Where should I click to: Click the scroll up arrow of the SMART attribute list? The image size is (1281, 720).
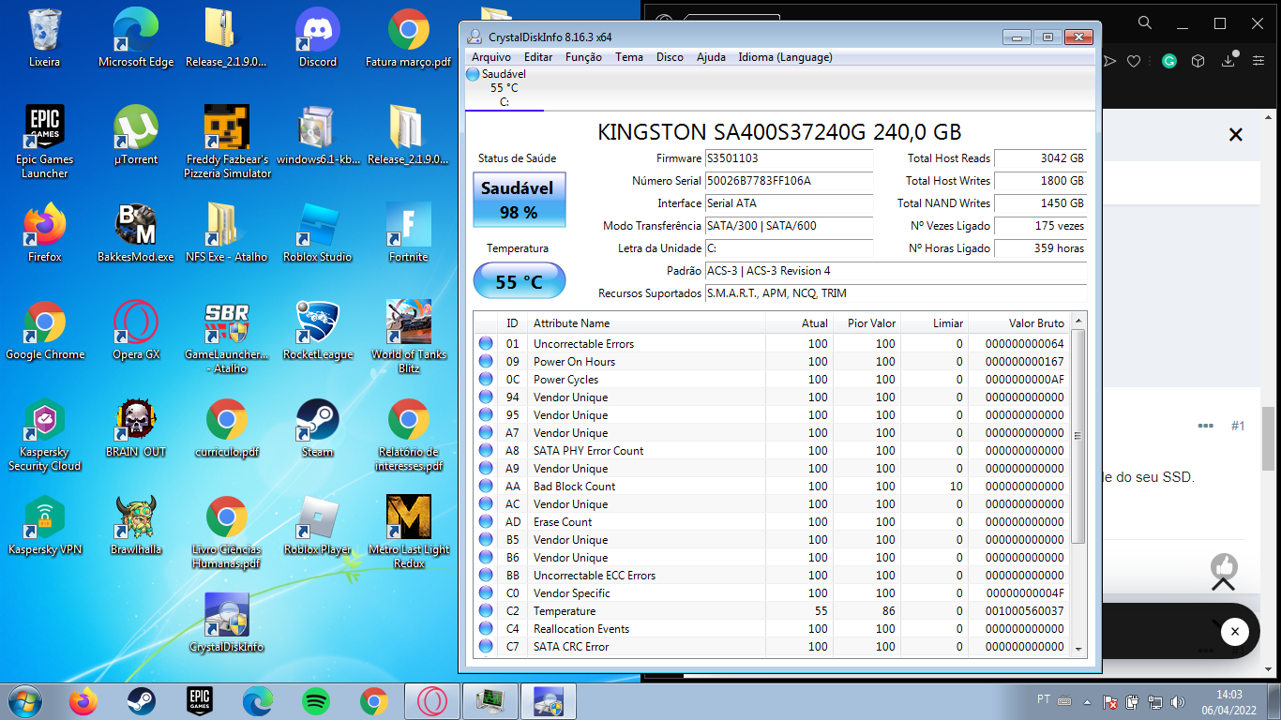(x=1078, y=322)
